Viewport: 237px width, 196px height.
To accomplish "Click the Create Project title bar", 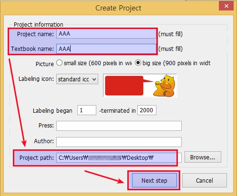I will click(118, 8).
